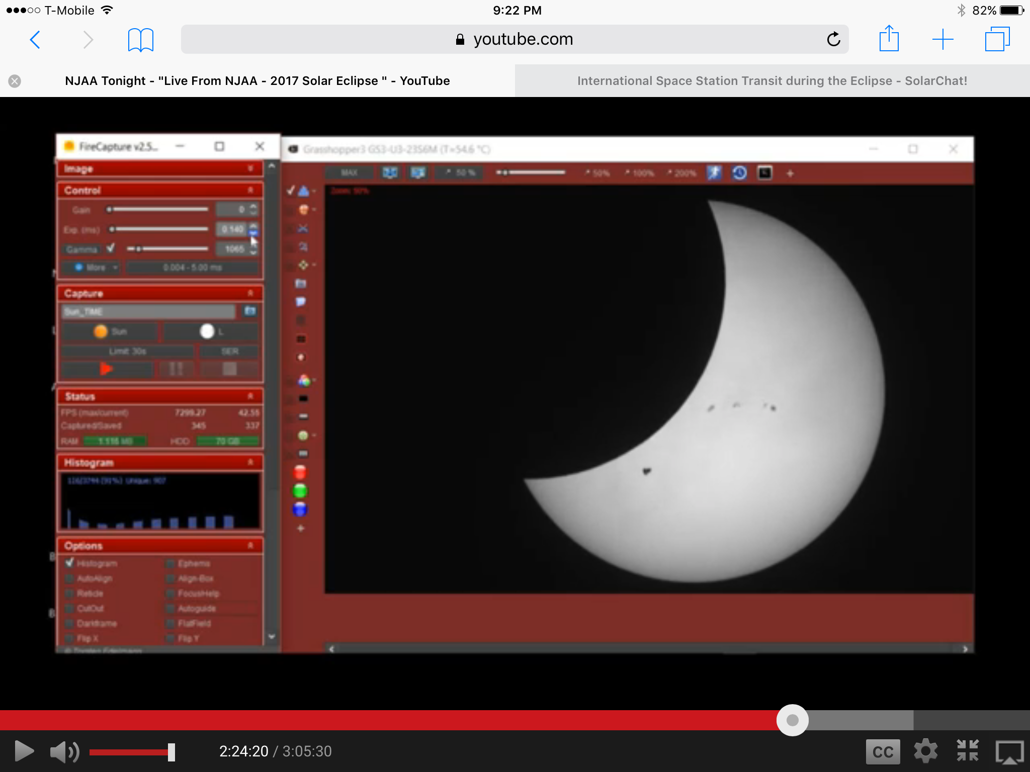
Task: Click the Sun_TIME filename field
Action: coord(149,312)
